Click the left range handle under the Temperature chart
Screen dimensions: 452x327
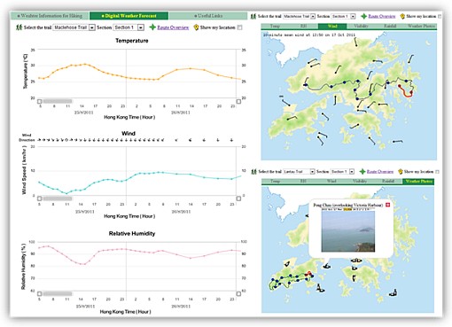pyautogui.click(x=40, y=101)
